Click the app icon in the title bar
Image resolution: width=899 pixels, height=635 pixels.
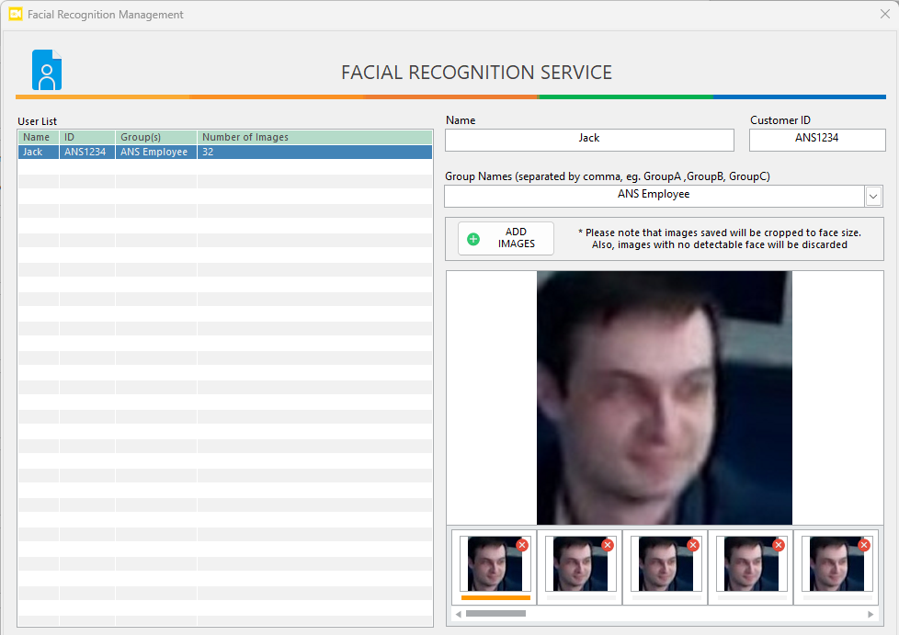[x=15, y=14]
